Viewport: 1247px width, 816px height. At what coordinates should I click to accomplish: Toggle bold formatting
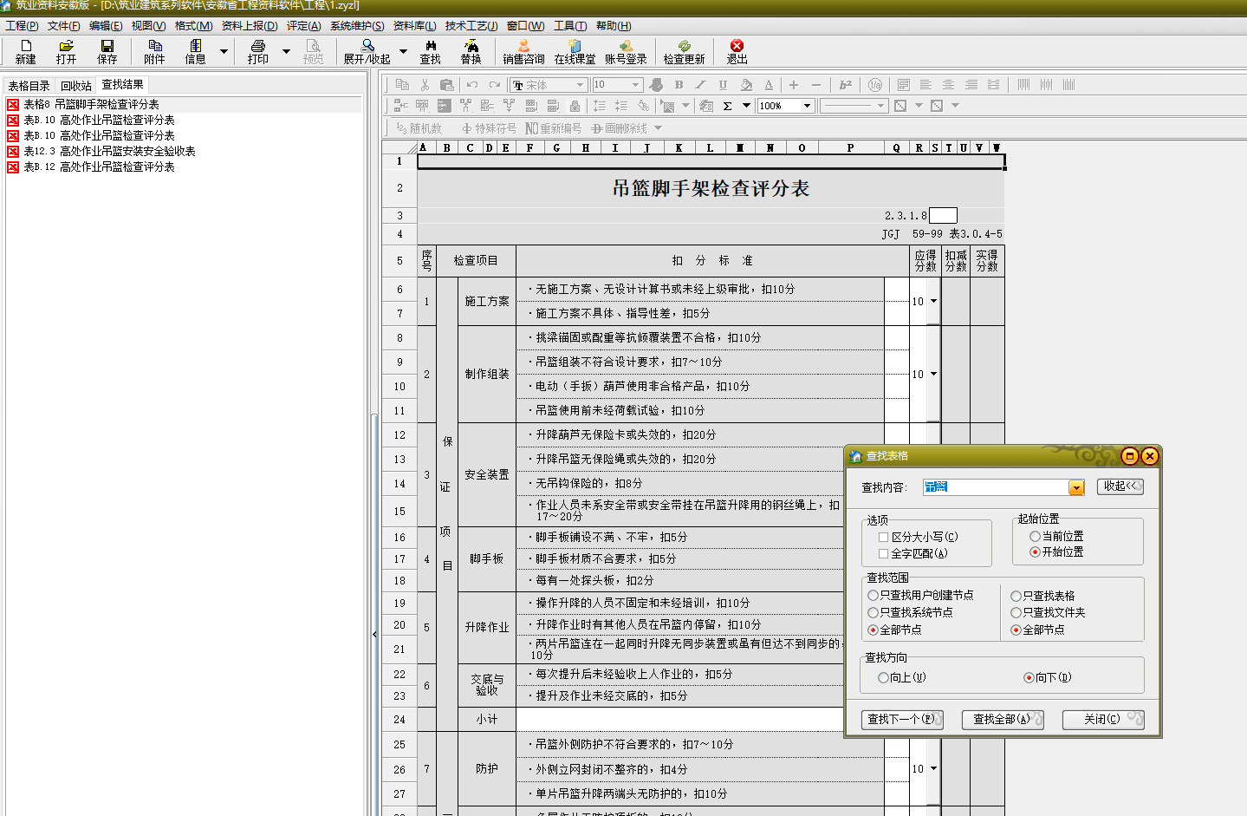coord(679,84)
